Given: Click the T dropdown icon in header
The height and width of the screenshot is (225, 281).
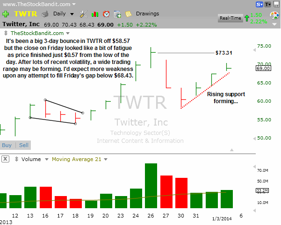Looking at the screenshot, I should (x=268, y=4).
